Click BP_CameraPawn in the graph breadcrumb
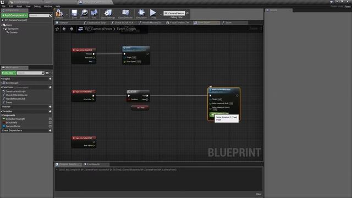This screenshot has width=352, height=198. point(98,29)
